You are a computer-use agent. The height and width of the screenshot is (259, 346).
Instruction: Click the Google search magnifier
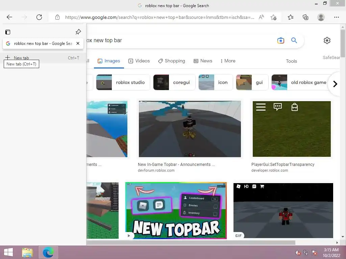[294, 40]
